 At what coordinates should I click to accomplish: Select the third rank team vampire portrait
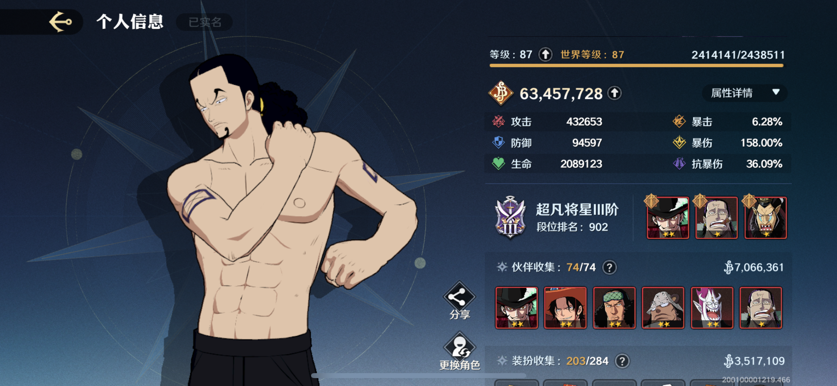(766, 217)
